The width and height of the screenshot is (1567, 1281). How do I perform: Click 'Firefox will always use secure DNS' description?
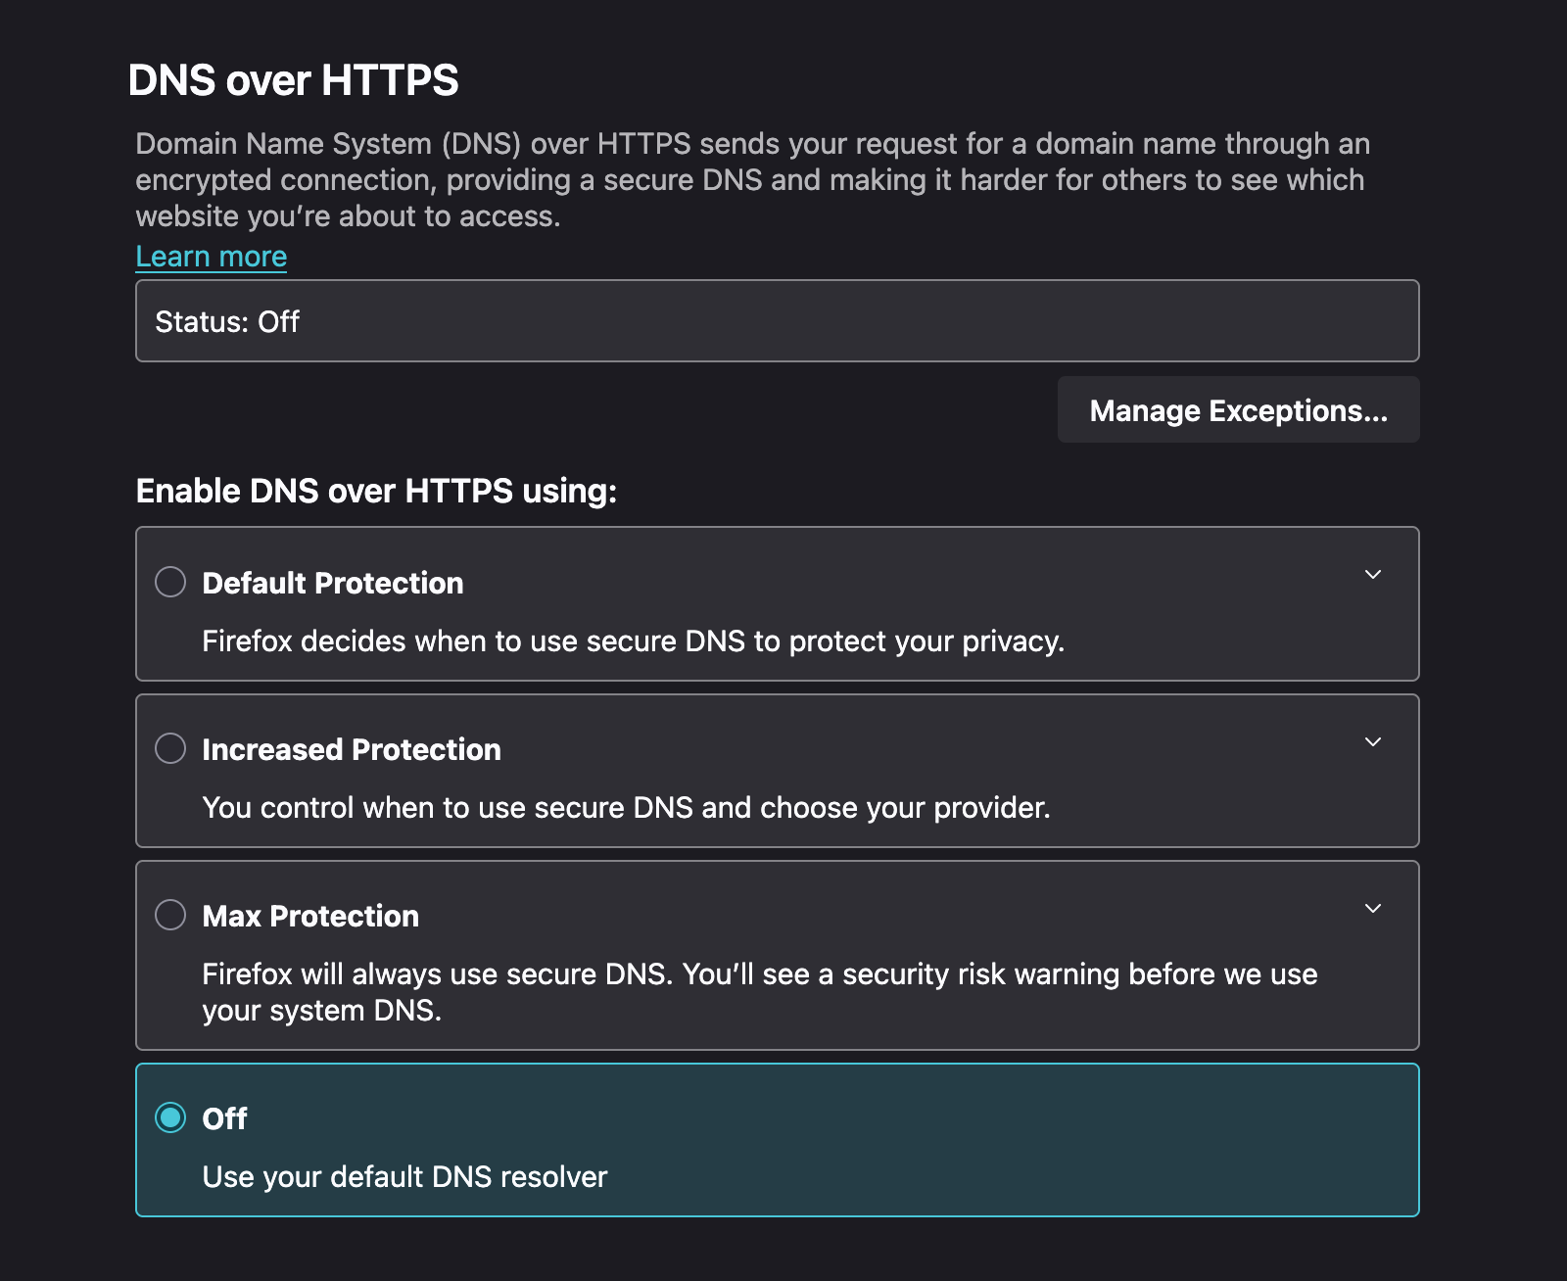tap(759, 974)
